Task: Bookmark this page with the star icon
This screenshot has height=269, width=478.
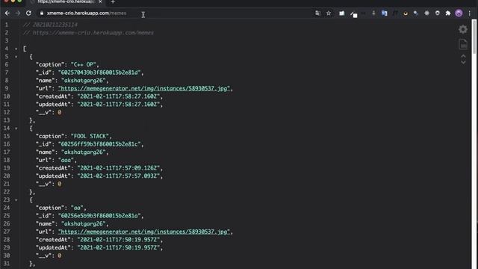Action: (329, 13)
